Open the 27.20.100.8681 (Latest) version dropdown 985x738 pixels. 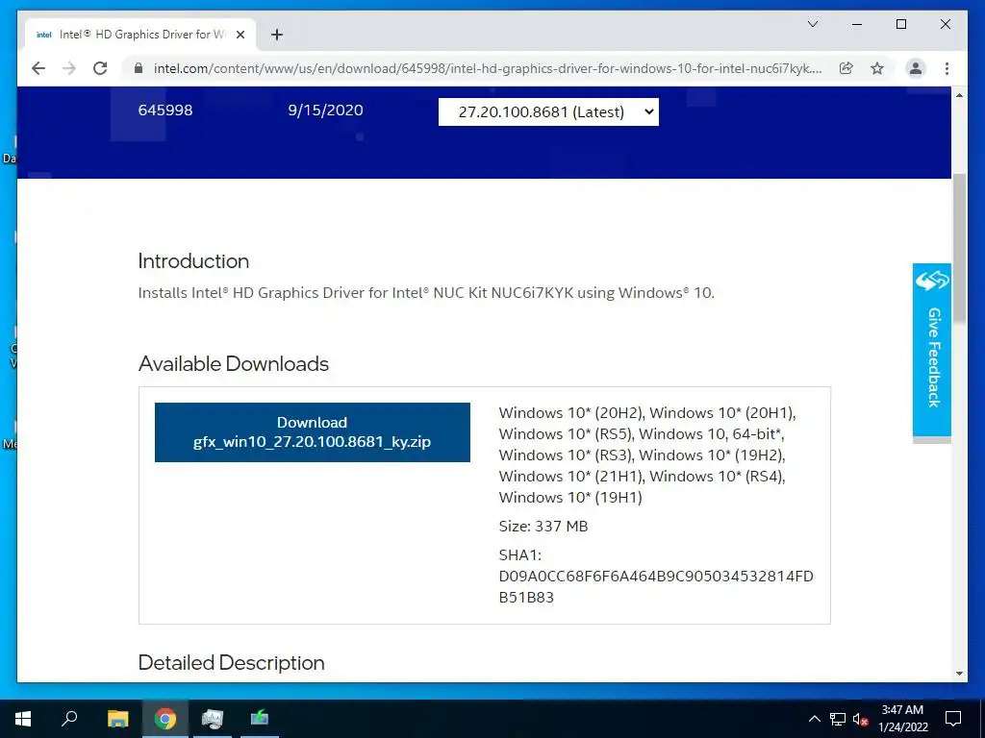click(548, 111)
